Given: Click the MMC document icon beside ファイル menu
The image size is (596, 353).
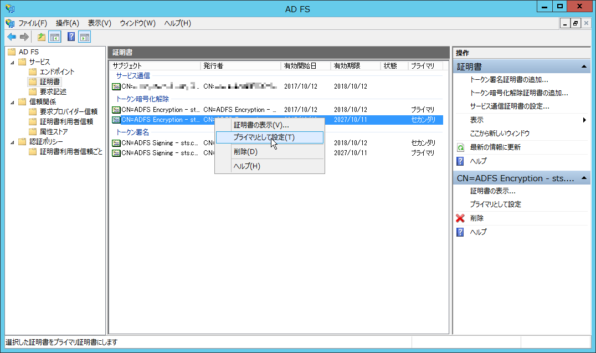Looking at the screenshot, I should pyautogui.click(x=10, y=23).
